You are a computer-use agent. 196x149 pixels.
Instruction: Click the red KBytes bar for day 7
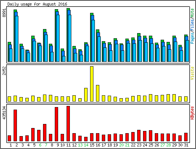[x=45, y=132]
